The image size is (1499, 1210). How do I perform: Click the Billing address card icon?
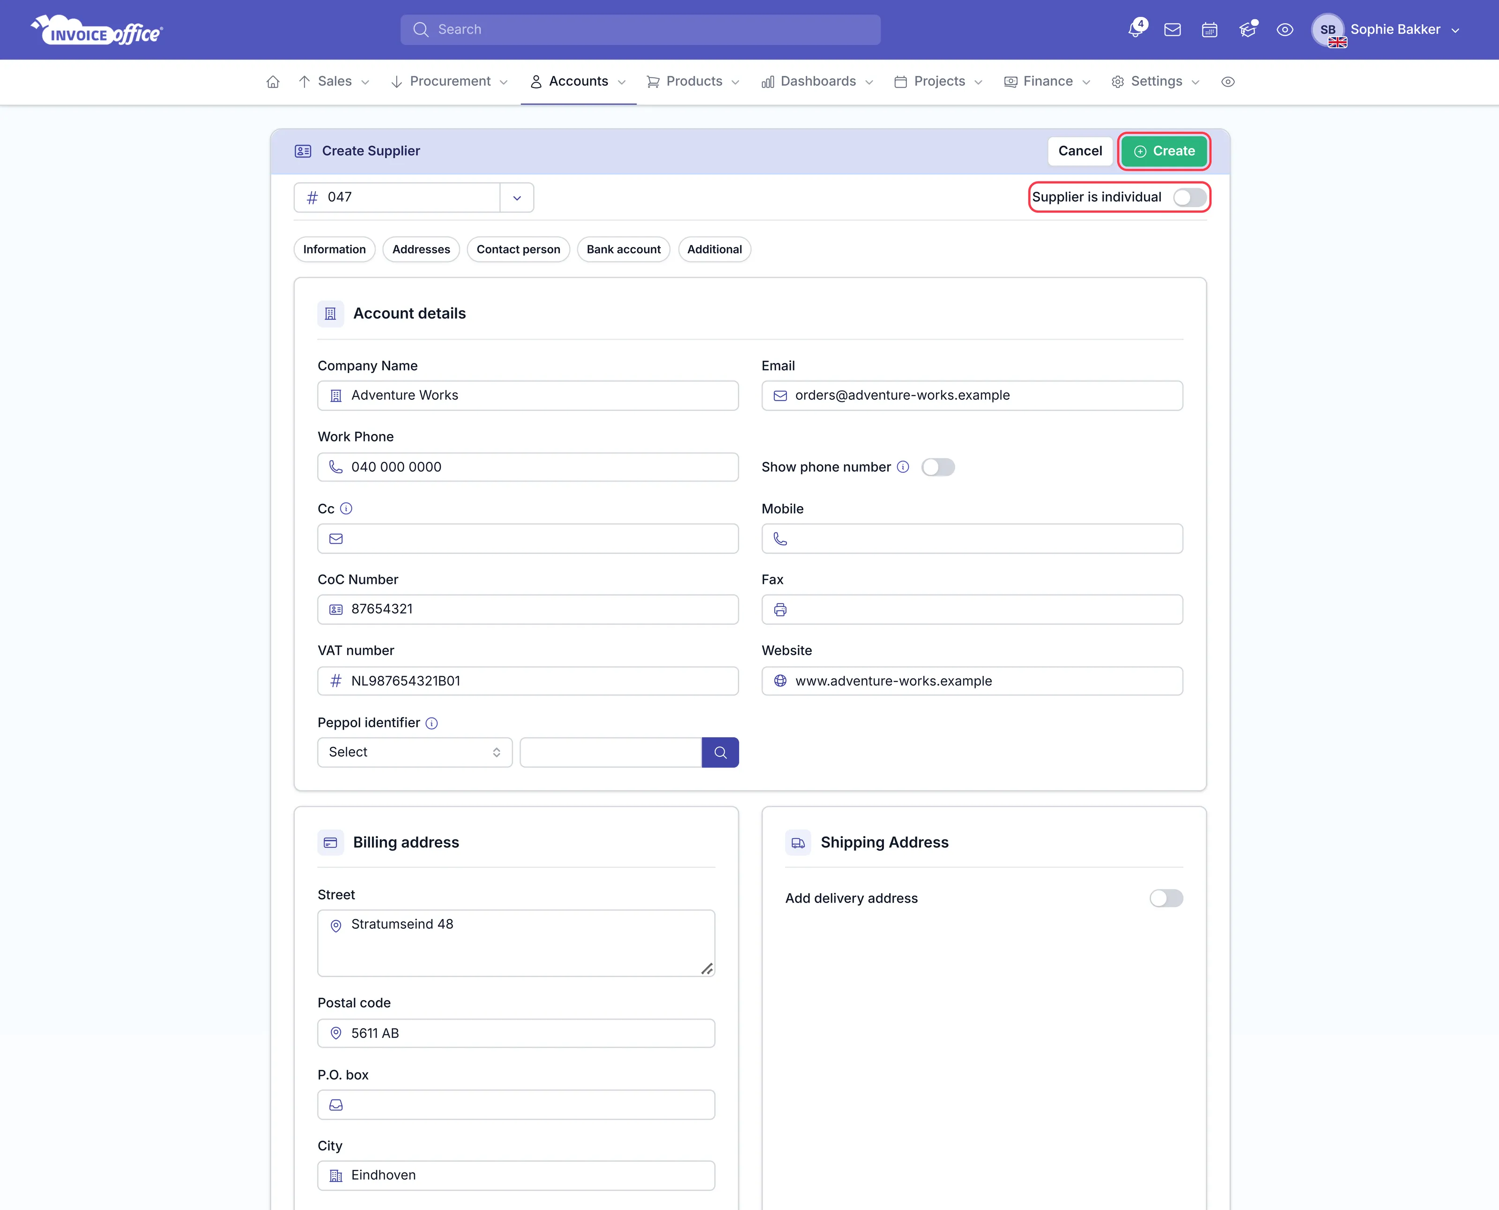coord(331,843)
